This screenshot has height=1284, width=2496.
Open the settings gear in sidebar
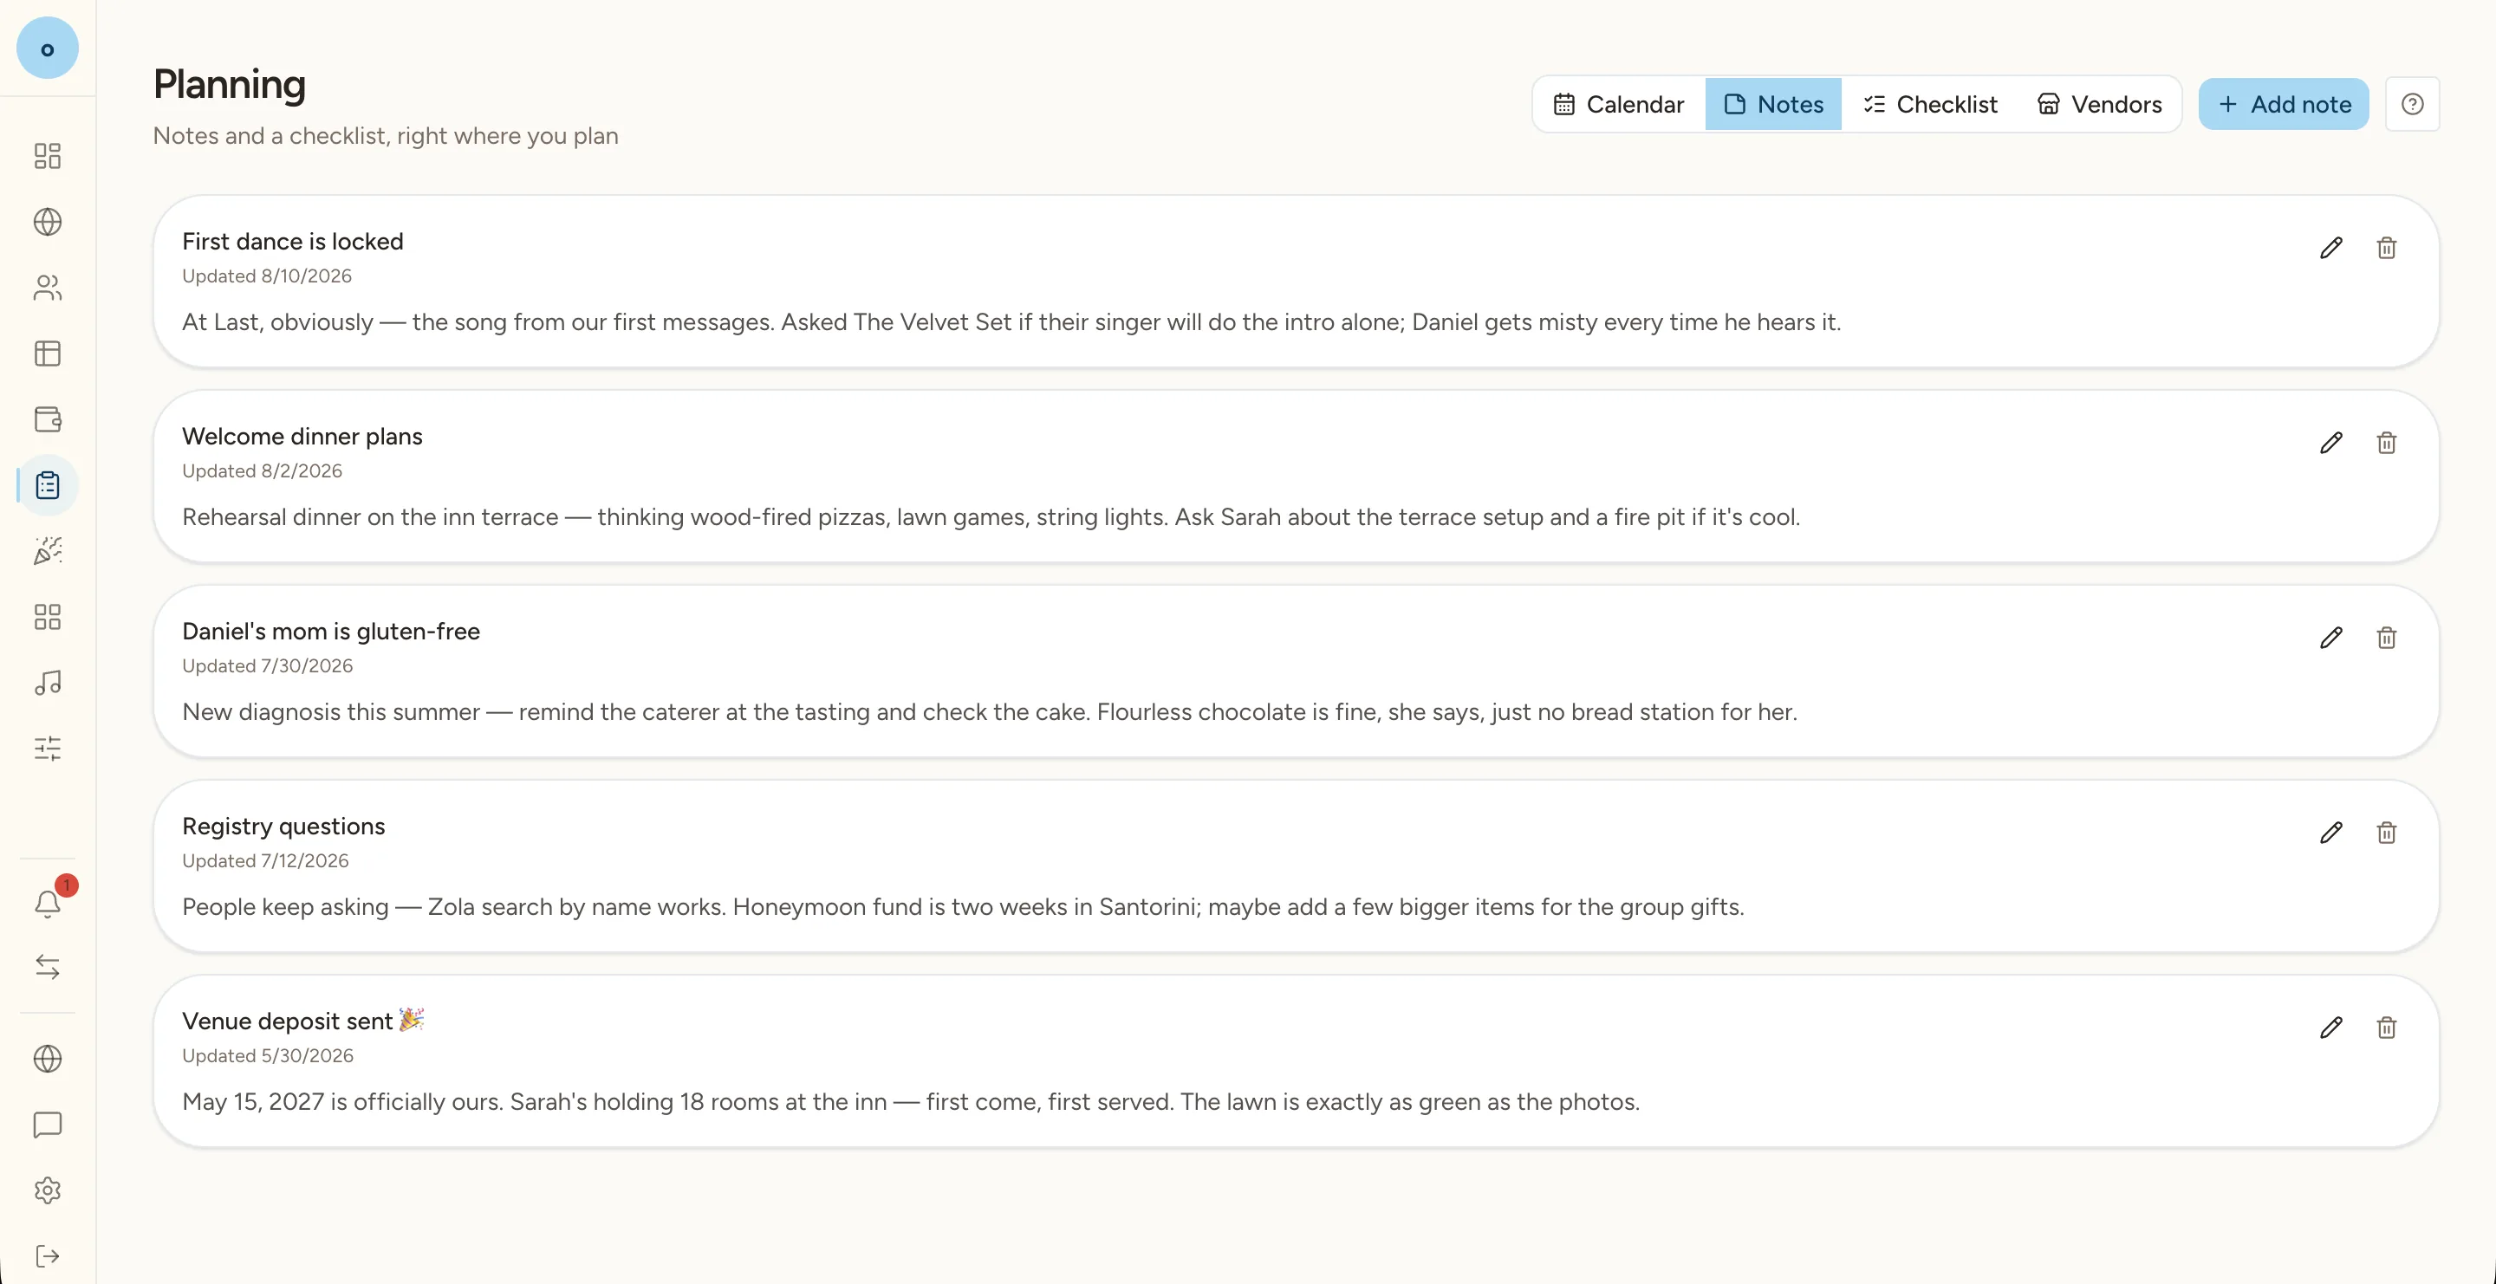pyautogui.click(x=48, y=1190)
